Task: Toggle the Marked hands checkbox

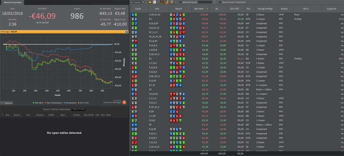Action: 181,2
